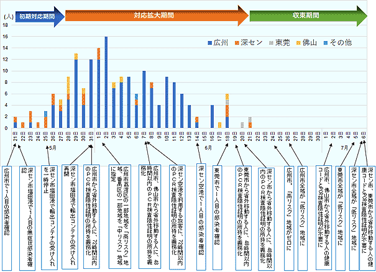376x272 pixels.
Task: Click the annotation 広州市で1人目の感染者確認
Action: [7, 218]
